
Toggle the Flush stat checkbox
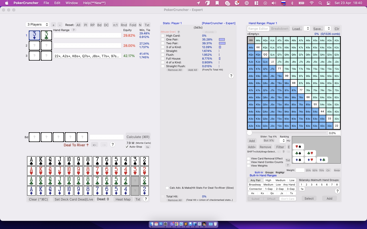[x=163, y=55]
